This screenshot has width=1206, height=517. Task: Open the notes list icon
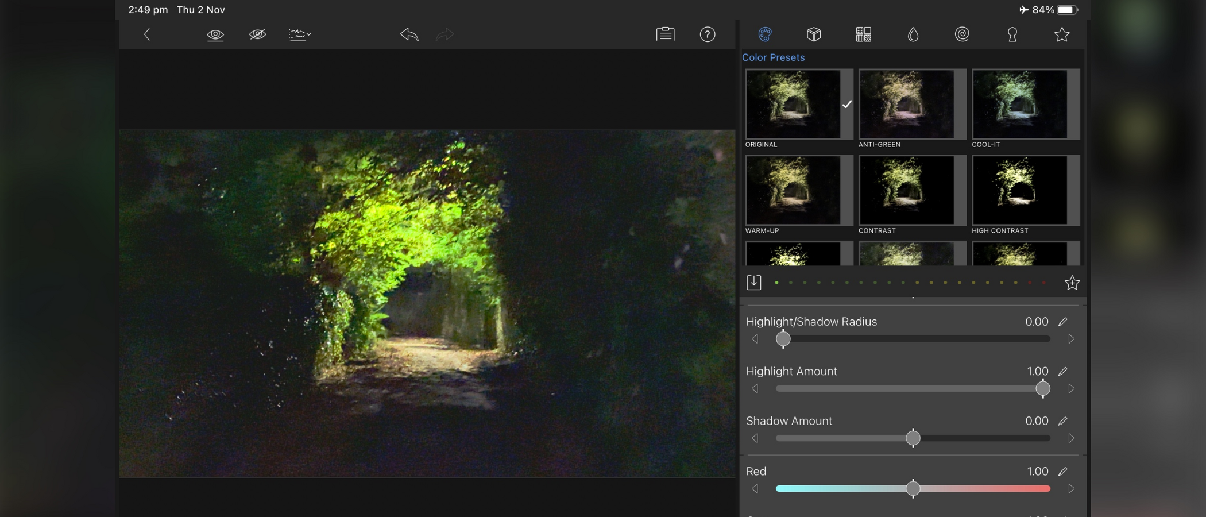coord(665,34)
